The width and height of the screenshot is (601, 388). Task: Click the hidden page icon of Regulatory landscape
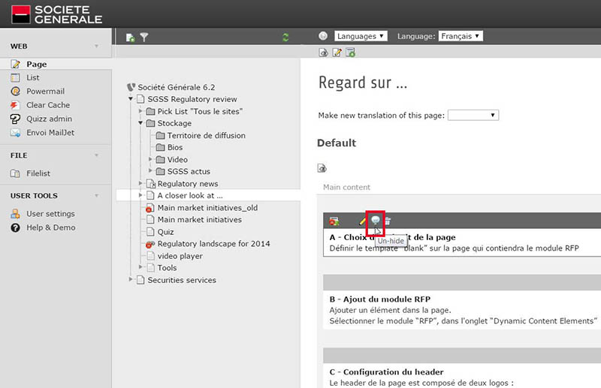tap(149, 244)
